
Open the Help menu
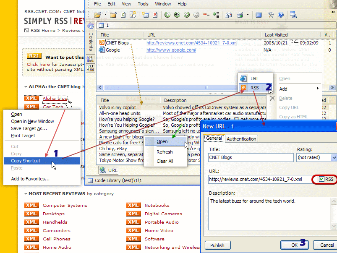(x=182, y=4)
